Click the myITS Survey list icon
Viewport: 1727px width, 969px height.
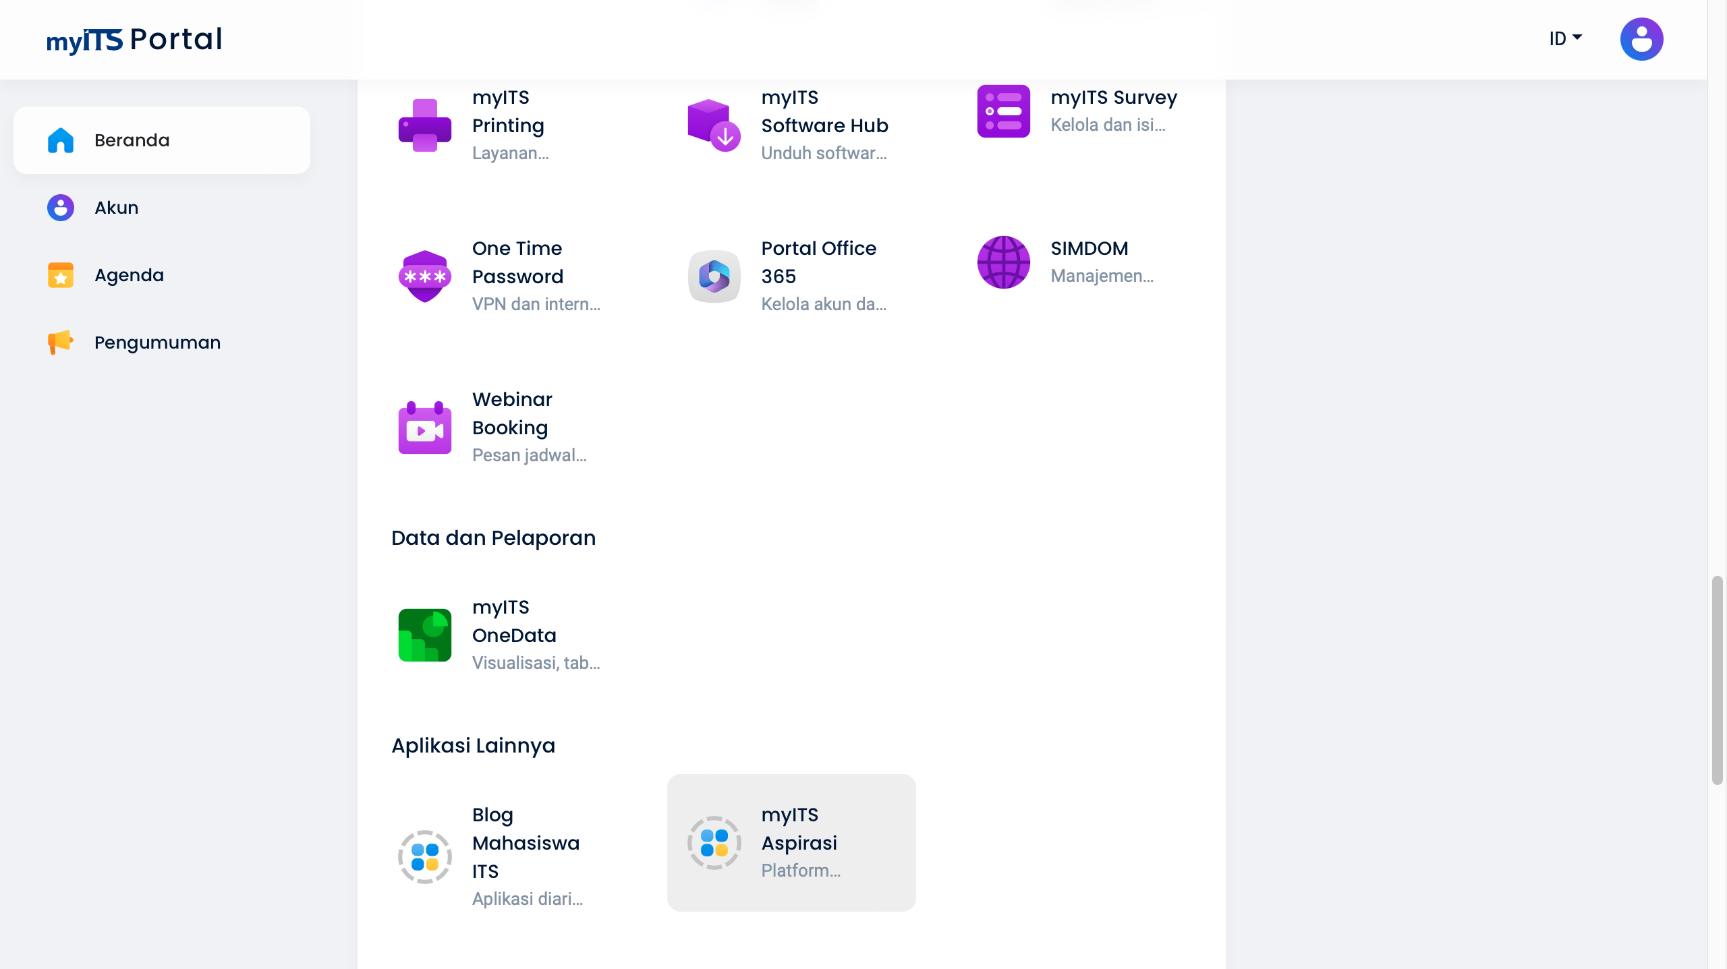pyautogui.click(x=1003, y=111)
